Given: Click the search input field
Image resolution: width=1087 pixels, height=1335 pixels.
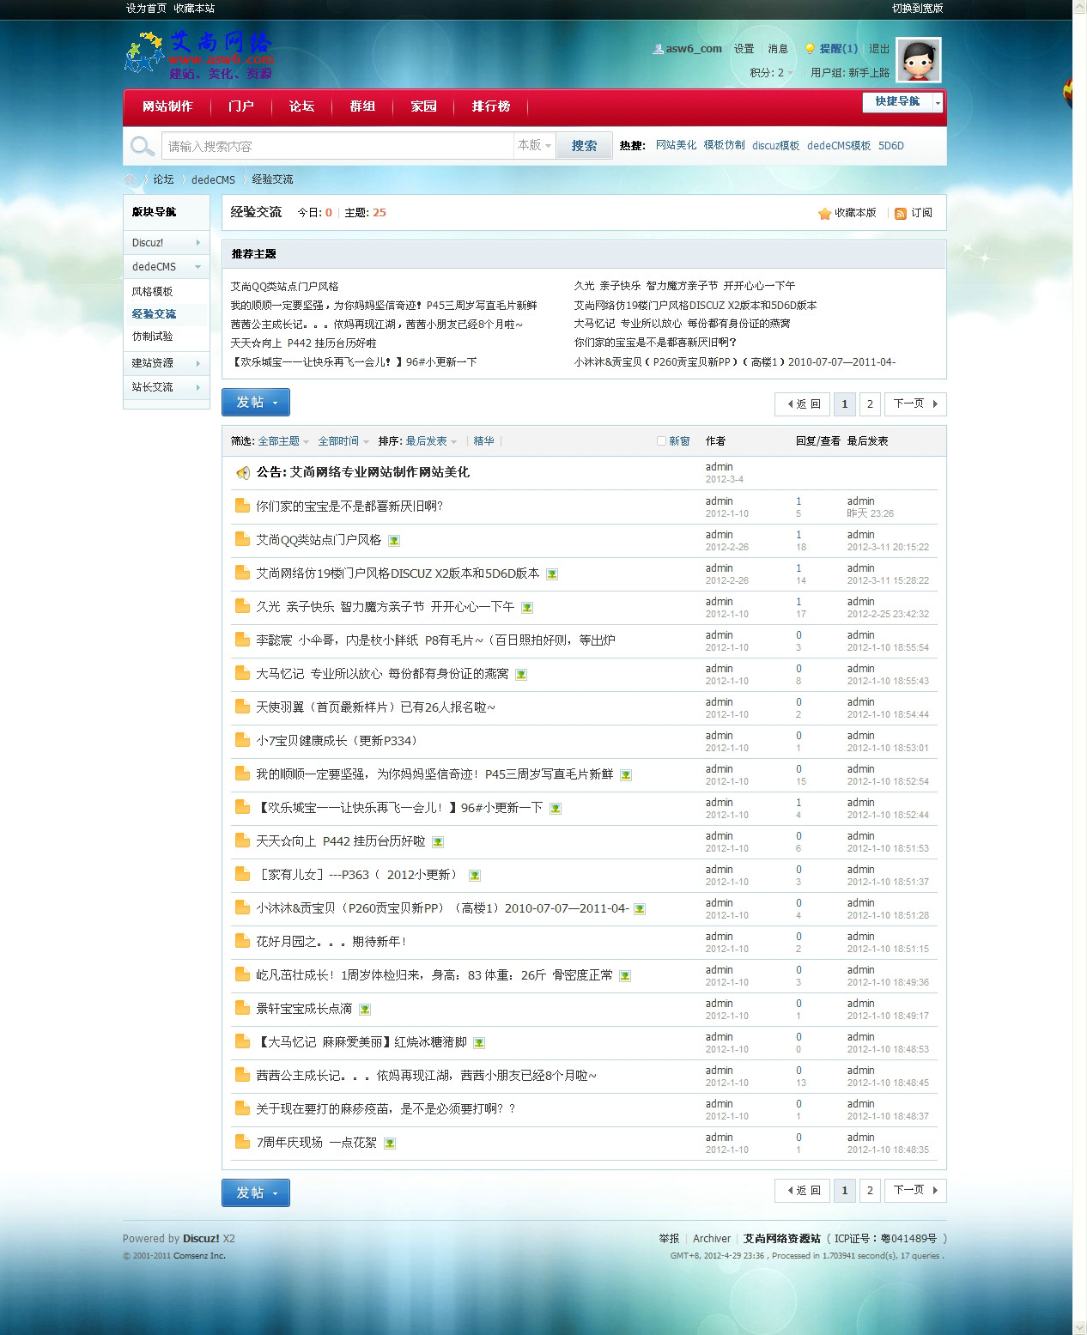Looking at the screenshot, I should [x=337, y=146].
